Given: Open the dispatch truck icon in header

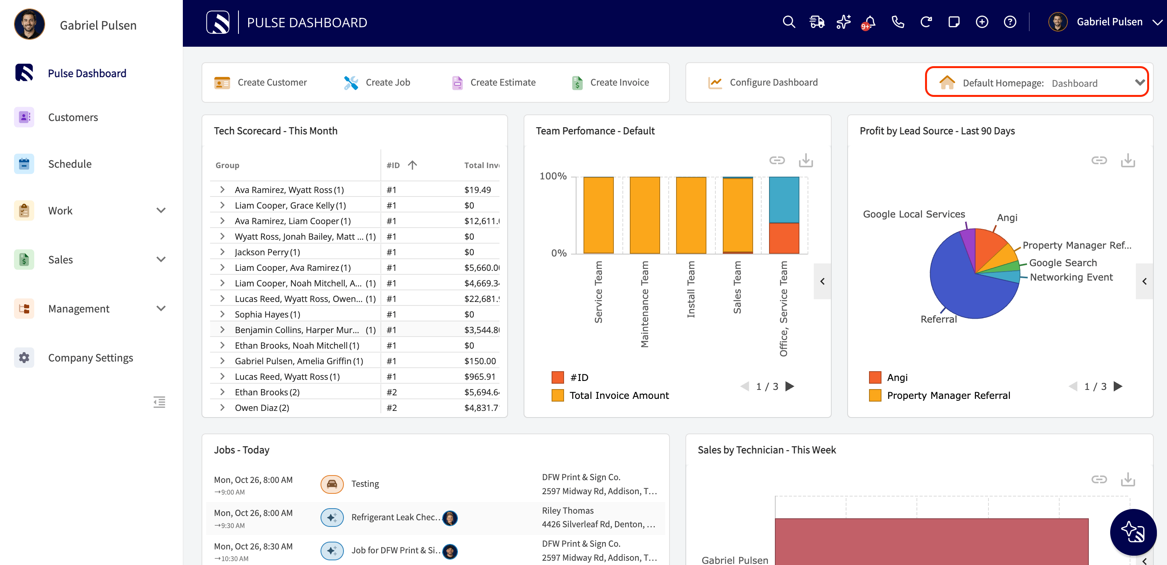Looking at the screenshot, I should click(x=817, y=22).
